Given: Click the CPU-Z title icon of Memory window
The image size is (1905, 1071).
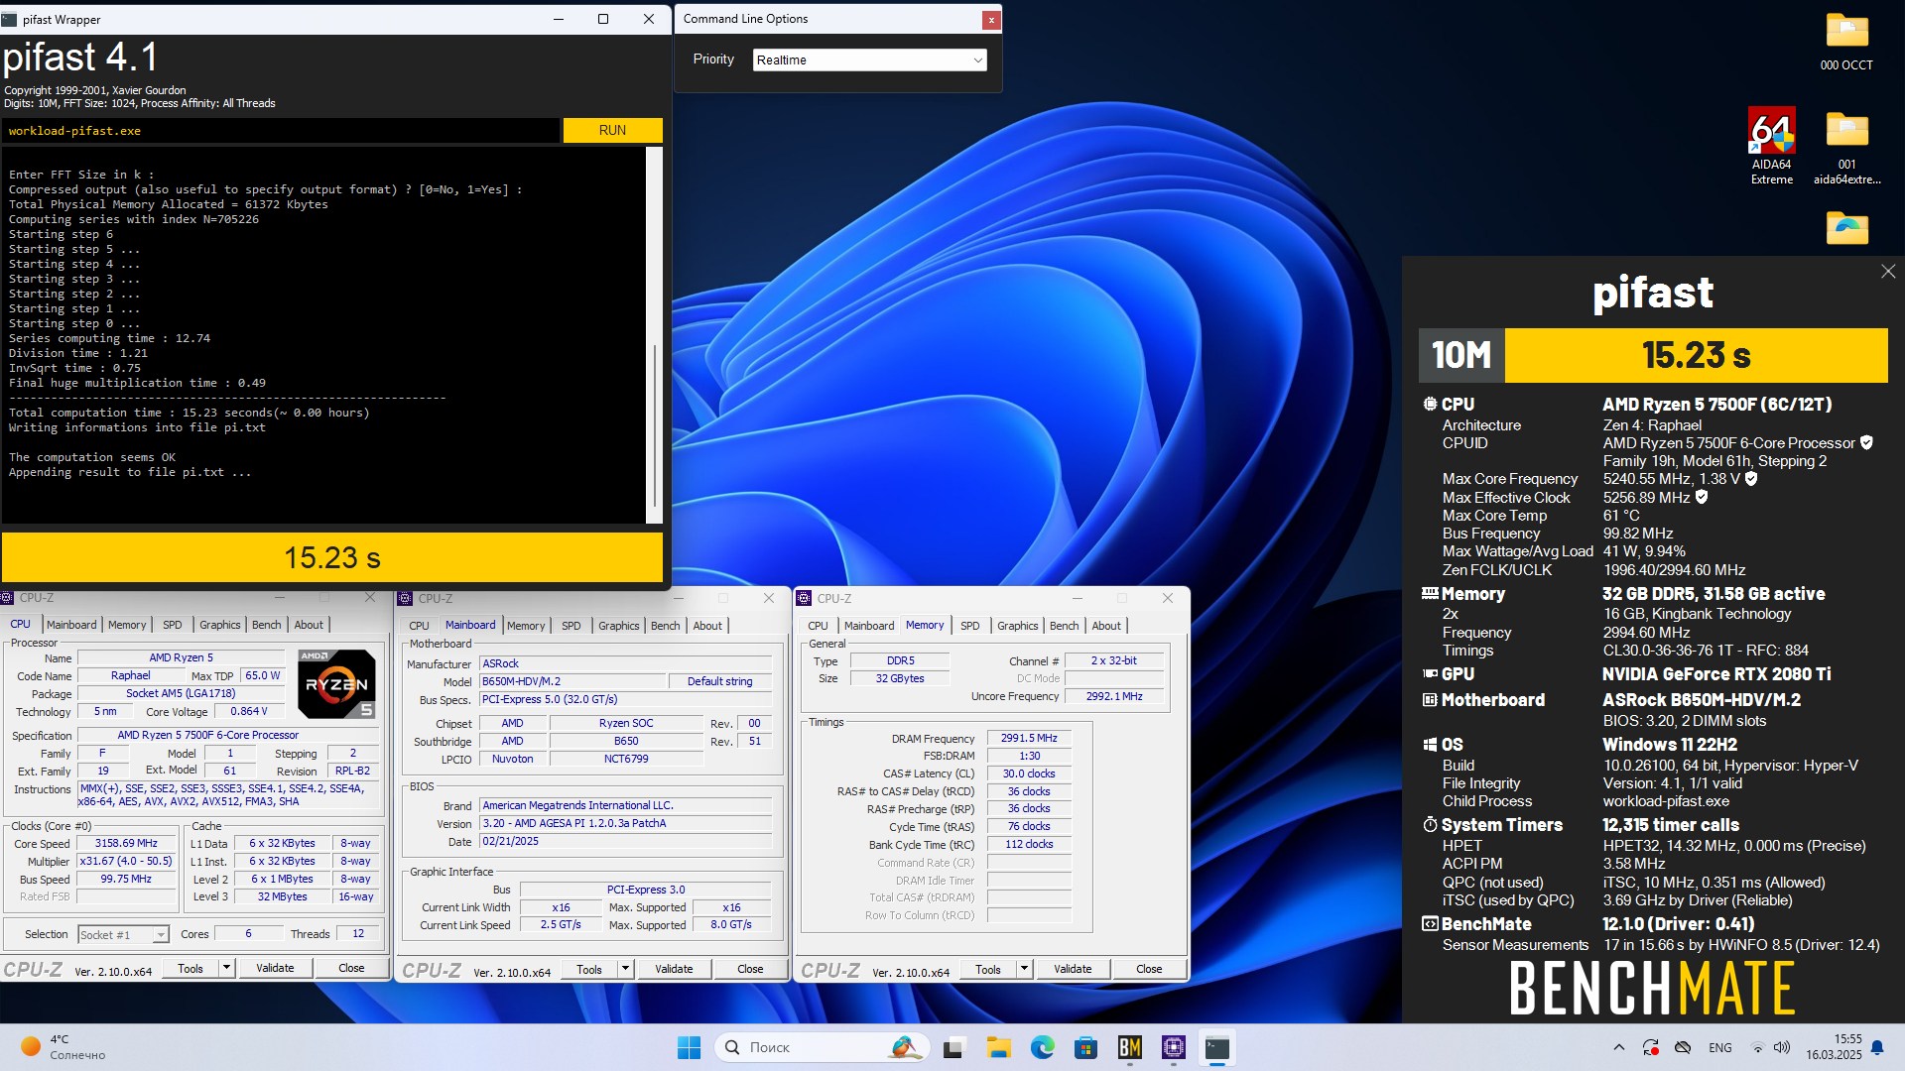Looking at the screenshot, I should tap(804, 598).
